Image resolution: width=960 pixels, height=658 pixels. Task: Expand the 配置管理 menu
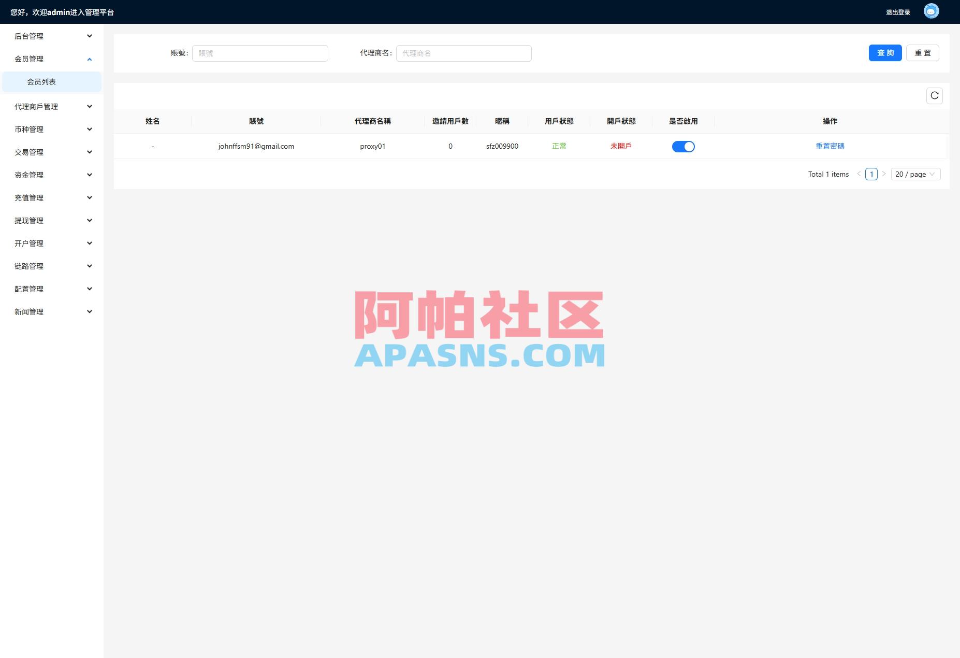pyautogui.click(x=52, y=289)
